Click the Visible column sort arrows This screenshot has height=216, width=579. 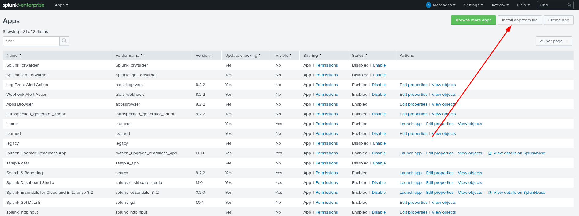click(x=290, y=55)
